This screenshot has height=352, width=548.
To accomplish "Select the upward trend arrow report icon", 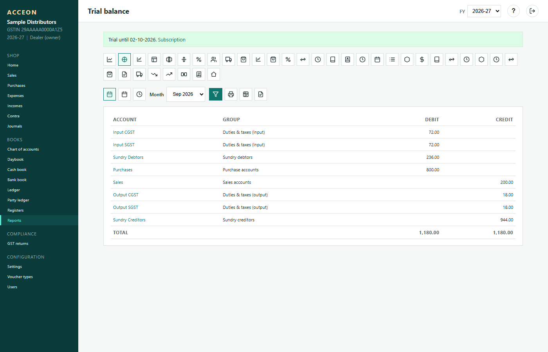I will [x=169, y=74].
